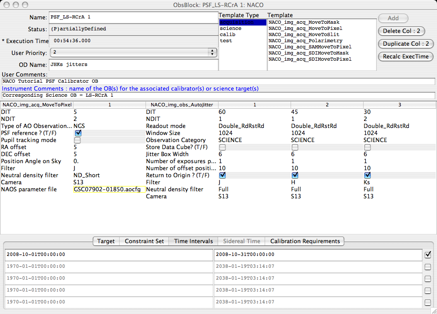The image size is (437, 314).
Task: Click the 2008-10-31T00:00:00 end time field
Action: tap(318, 255)
